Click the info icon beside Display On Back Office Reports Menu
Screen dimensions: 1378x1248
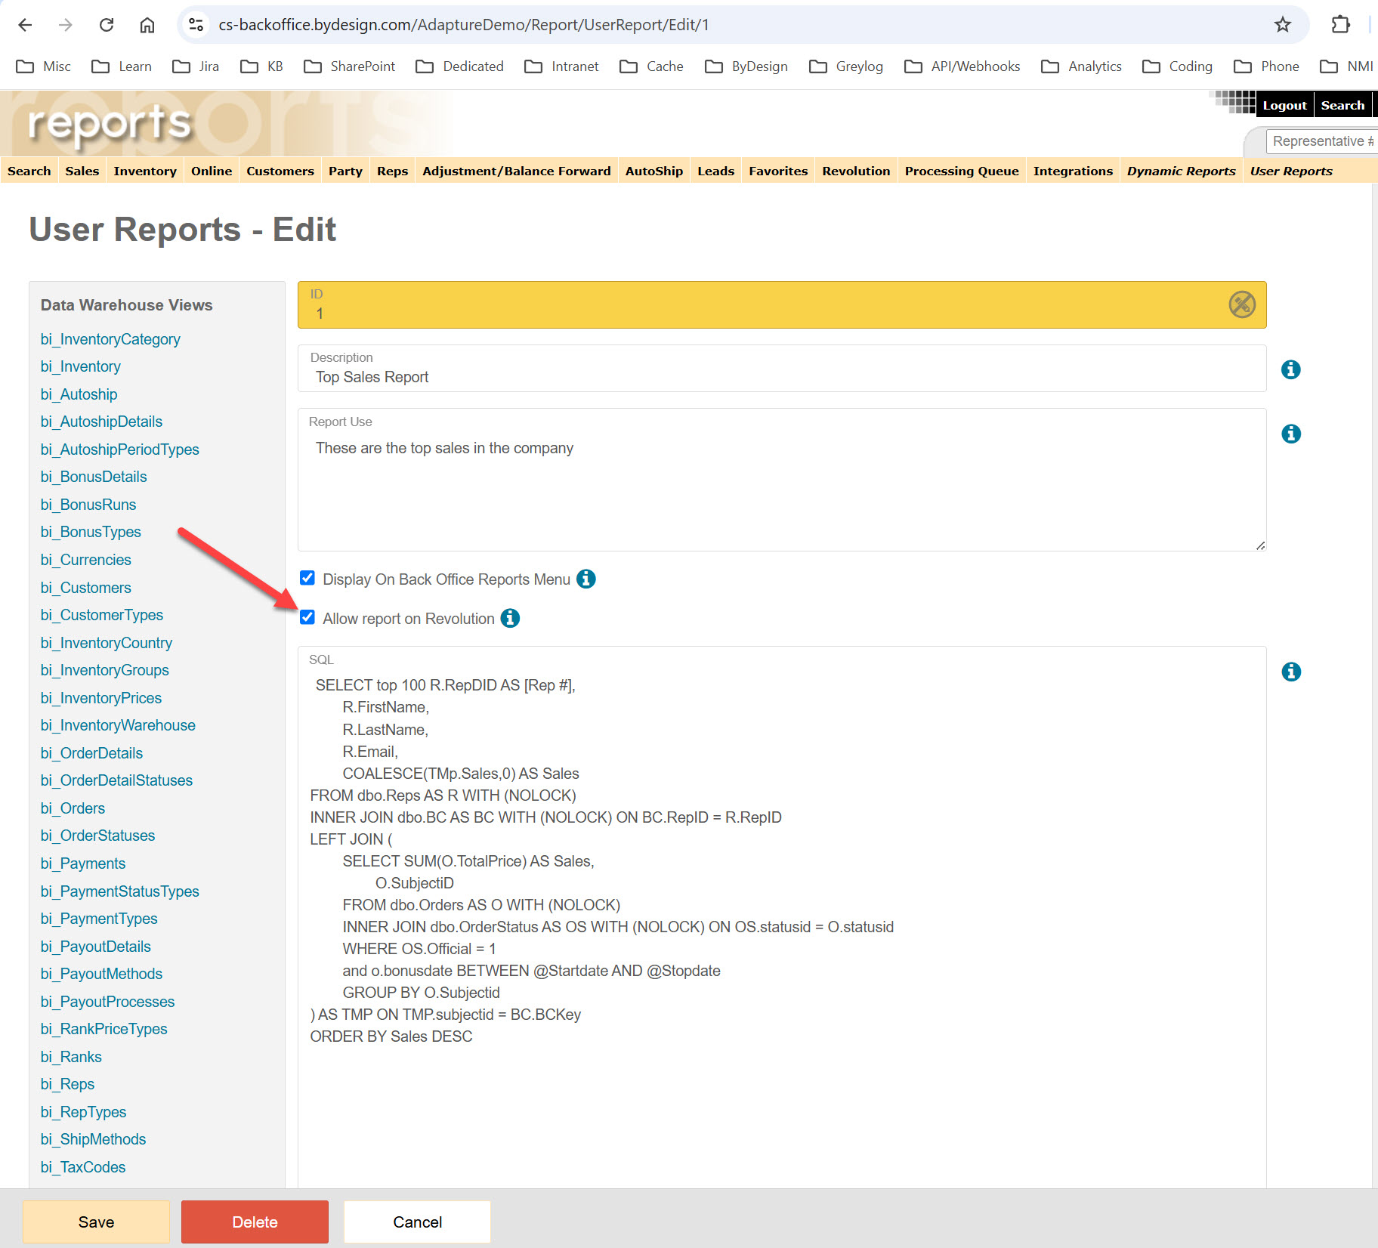point(586,579)
